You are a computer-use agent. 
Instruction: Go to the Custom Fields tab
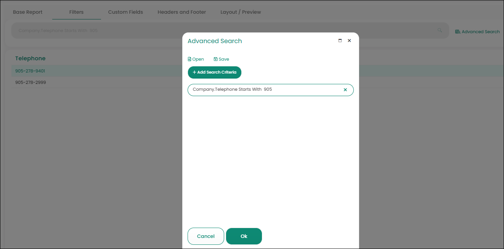[125, 12]
